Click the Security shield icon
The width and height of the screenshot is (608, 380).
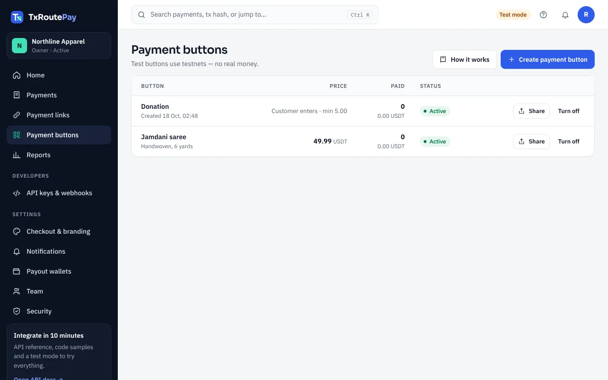[17, 311]
